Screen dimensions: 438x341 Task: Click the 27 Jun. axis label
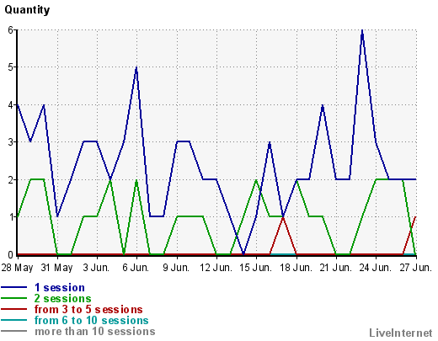pyautogui.click(x=415, y=268)
